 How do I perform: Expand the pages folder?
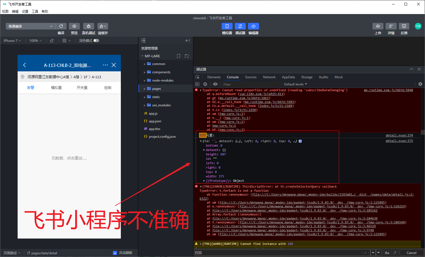click(x=145, y=89)
